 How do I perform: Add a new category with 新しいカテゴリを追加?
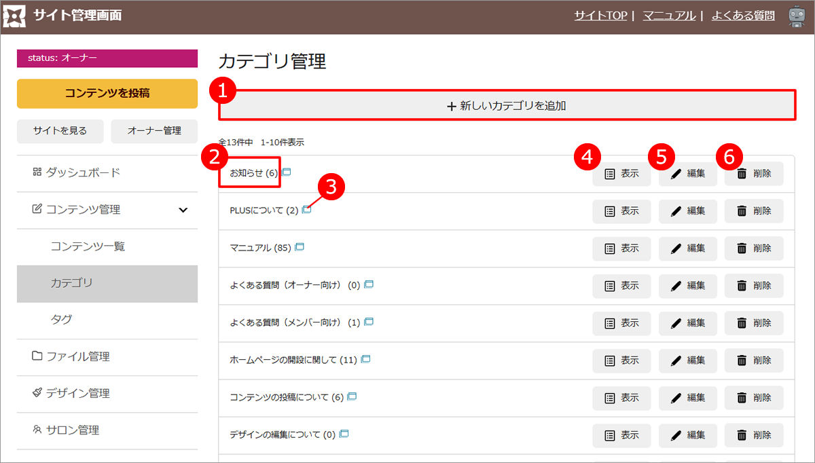(x=506, y=106)
